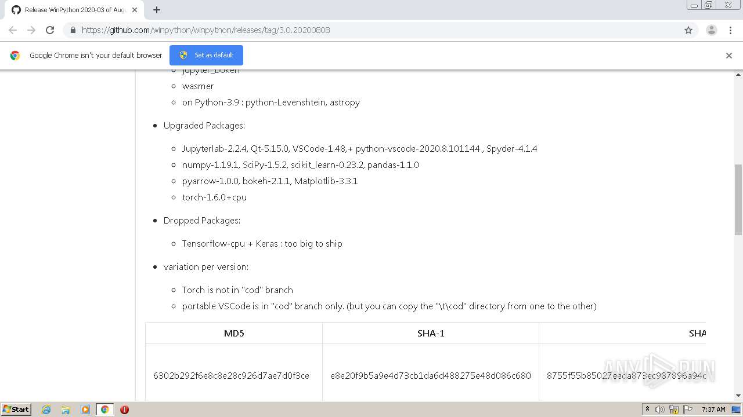743x417 pixels.
Task: Open the Action Center flag icon
Action: pyautogui.click(x=688, y=409)
